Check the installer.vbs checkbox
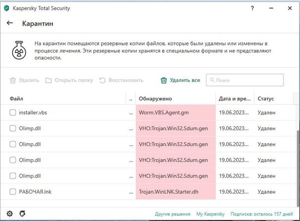Screen dimensions: 300x221 coord(13,113)
